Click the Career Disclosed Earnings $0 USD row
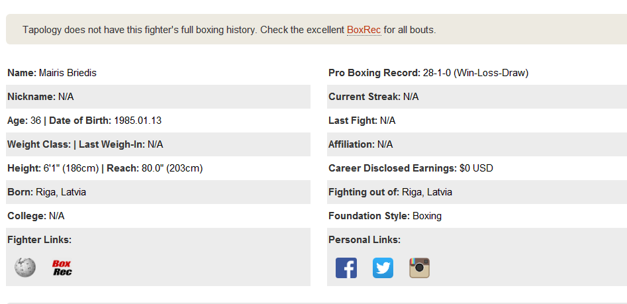This screenshot has height=304, width=627. 477,168
